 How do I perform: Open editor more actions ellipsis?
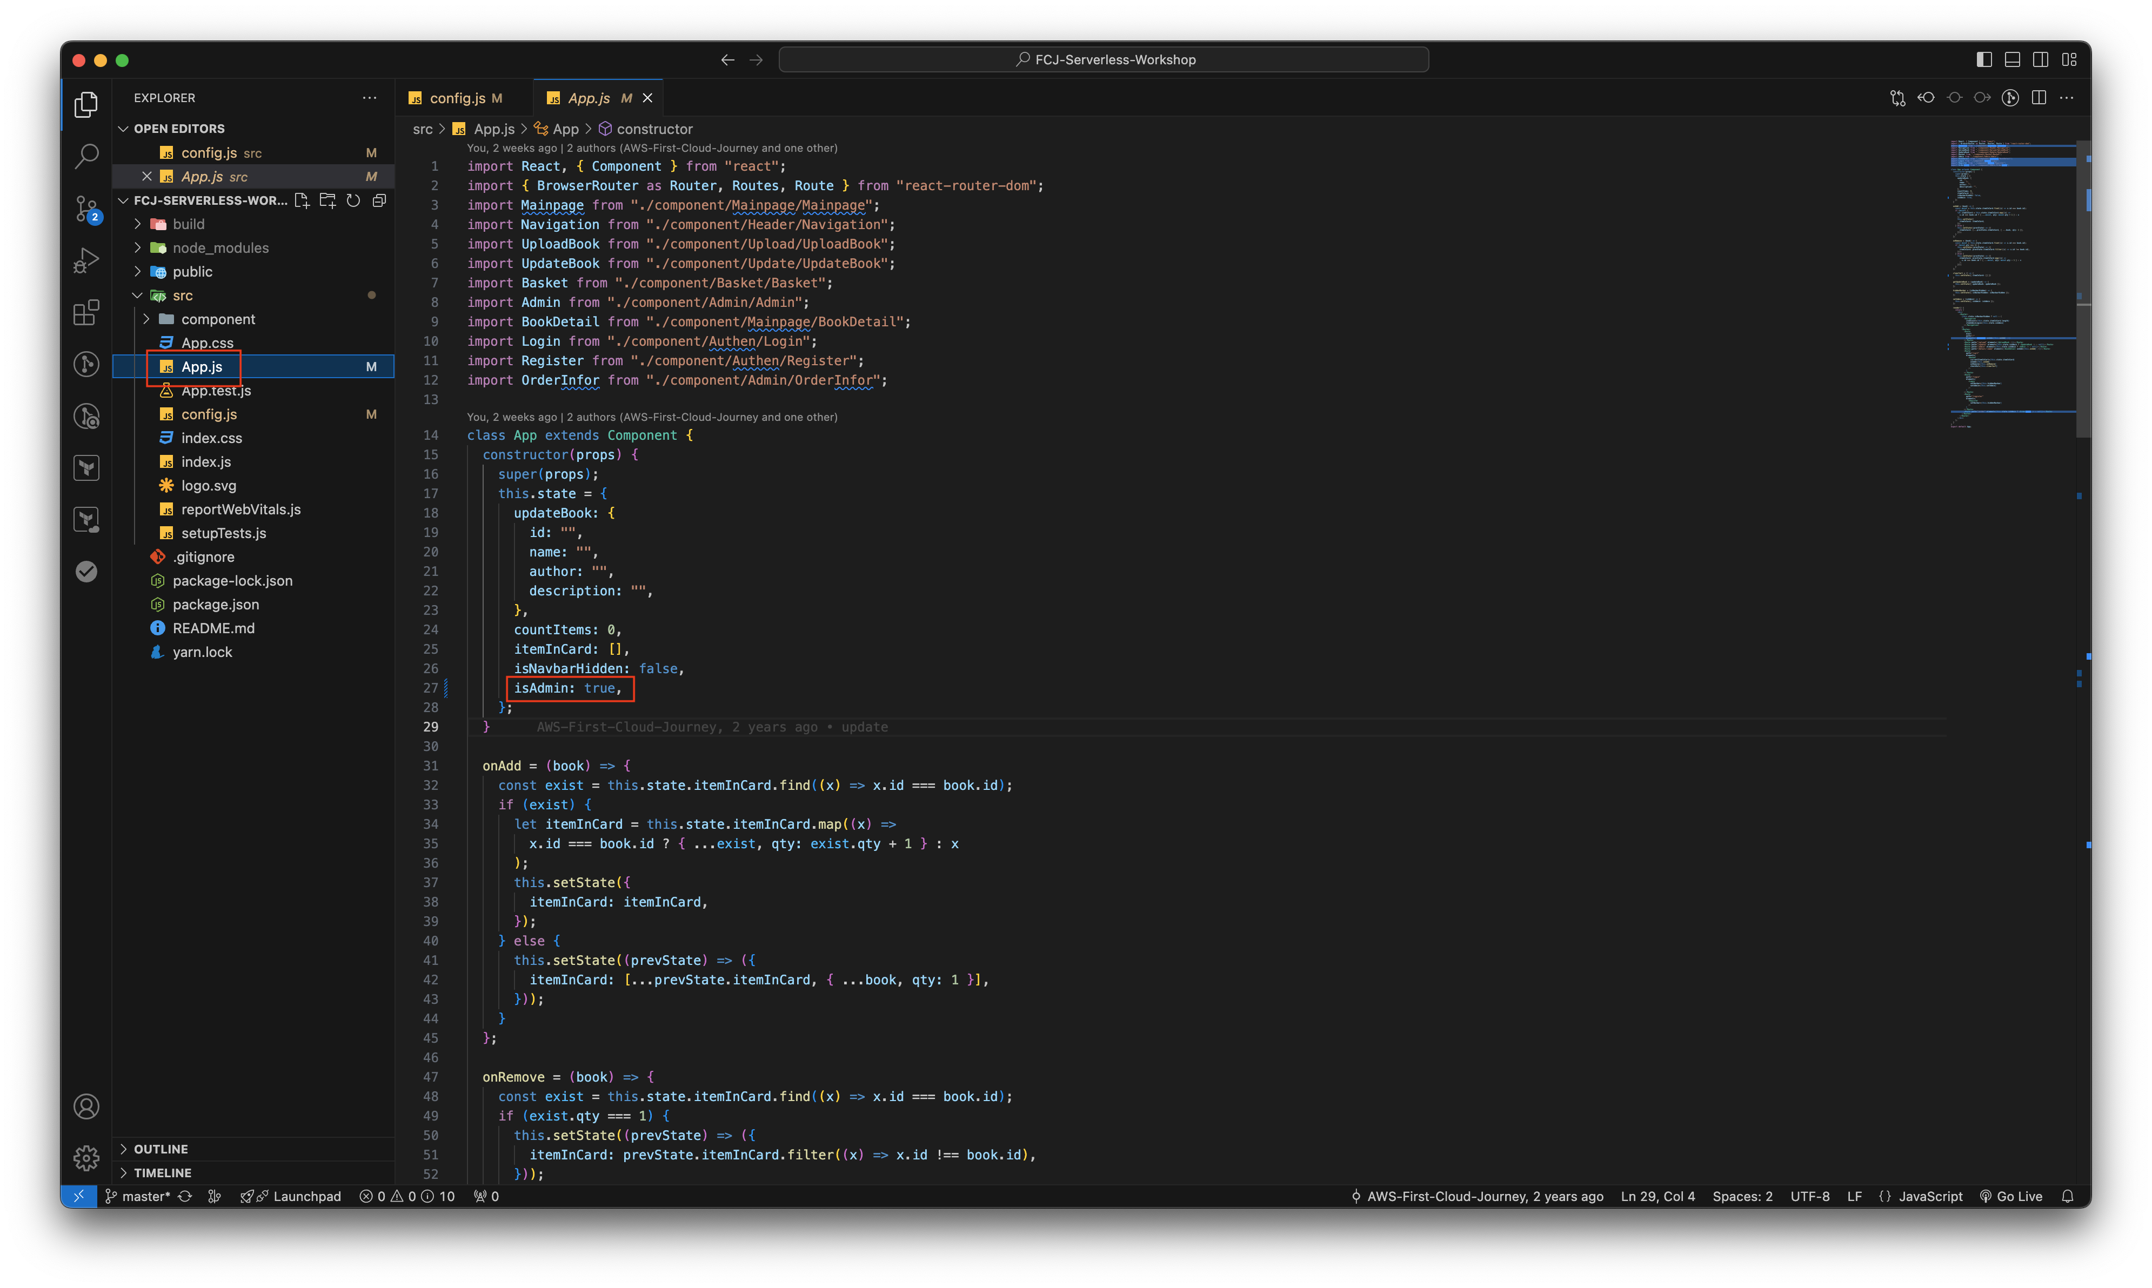click(x=2067, y=98)
